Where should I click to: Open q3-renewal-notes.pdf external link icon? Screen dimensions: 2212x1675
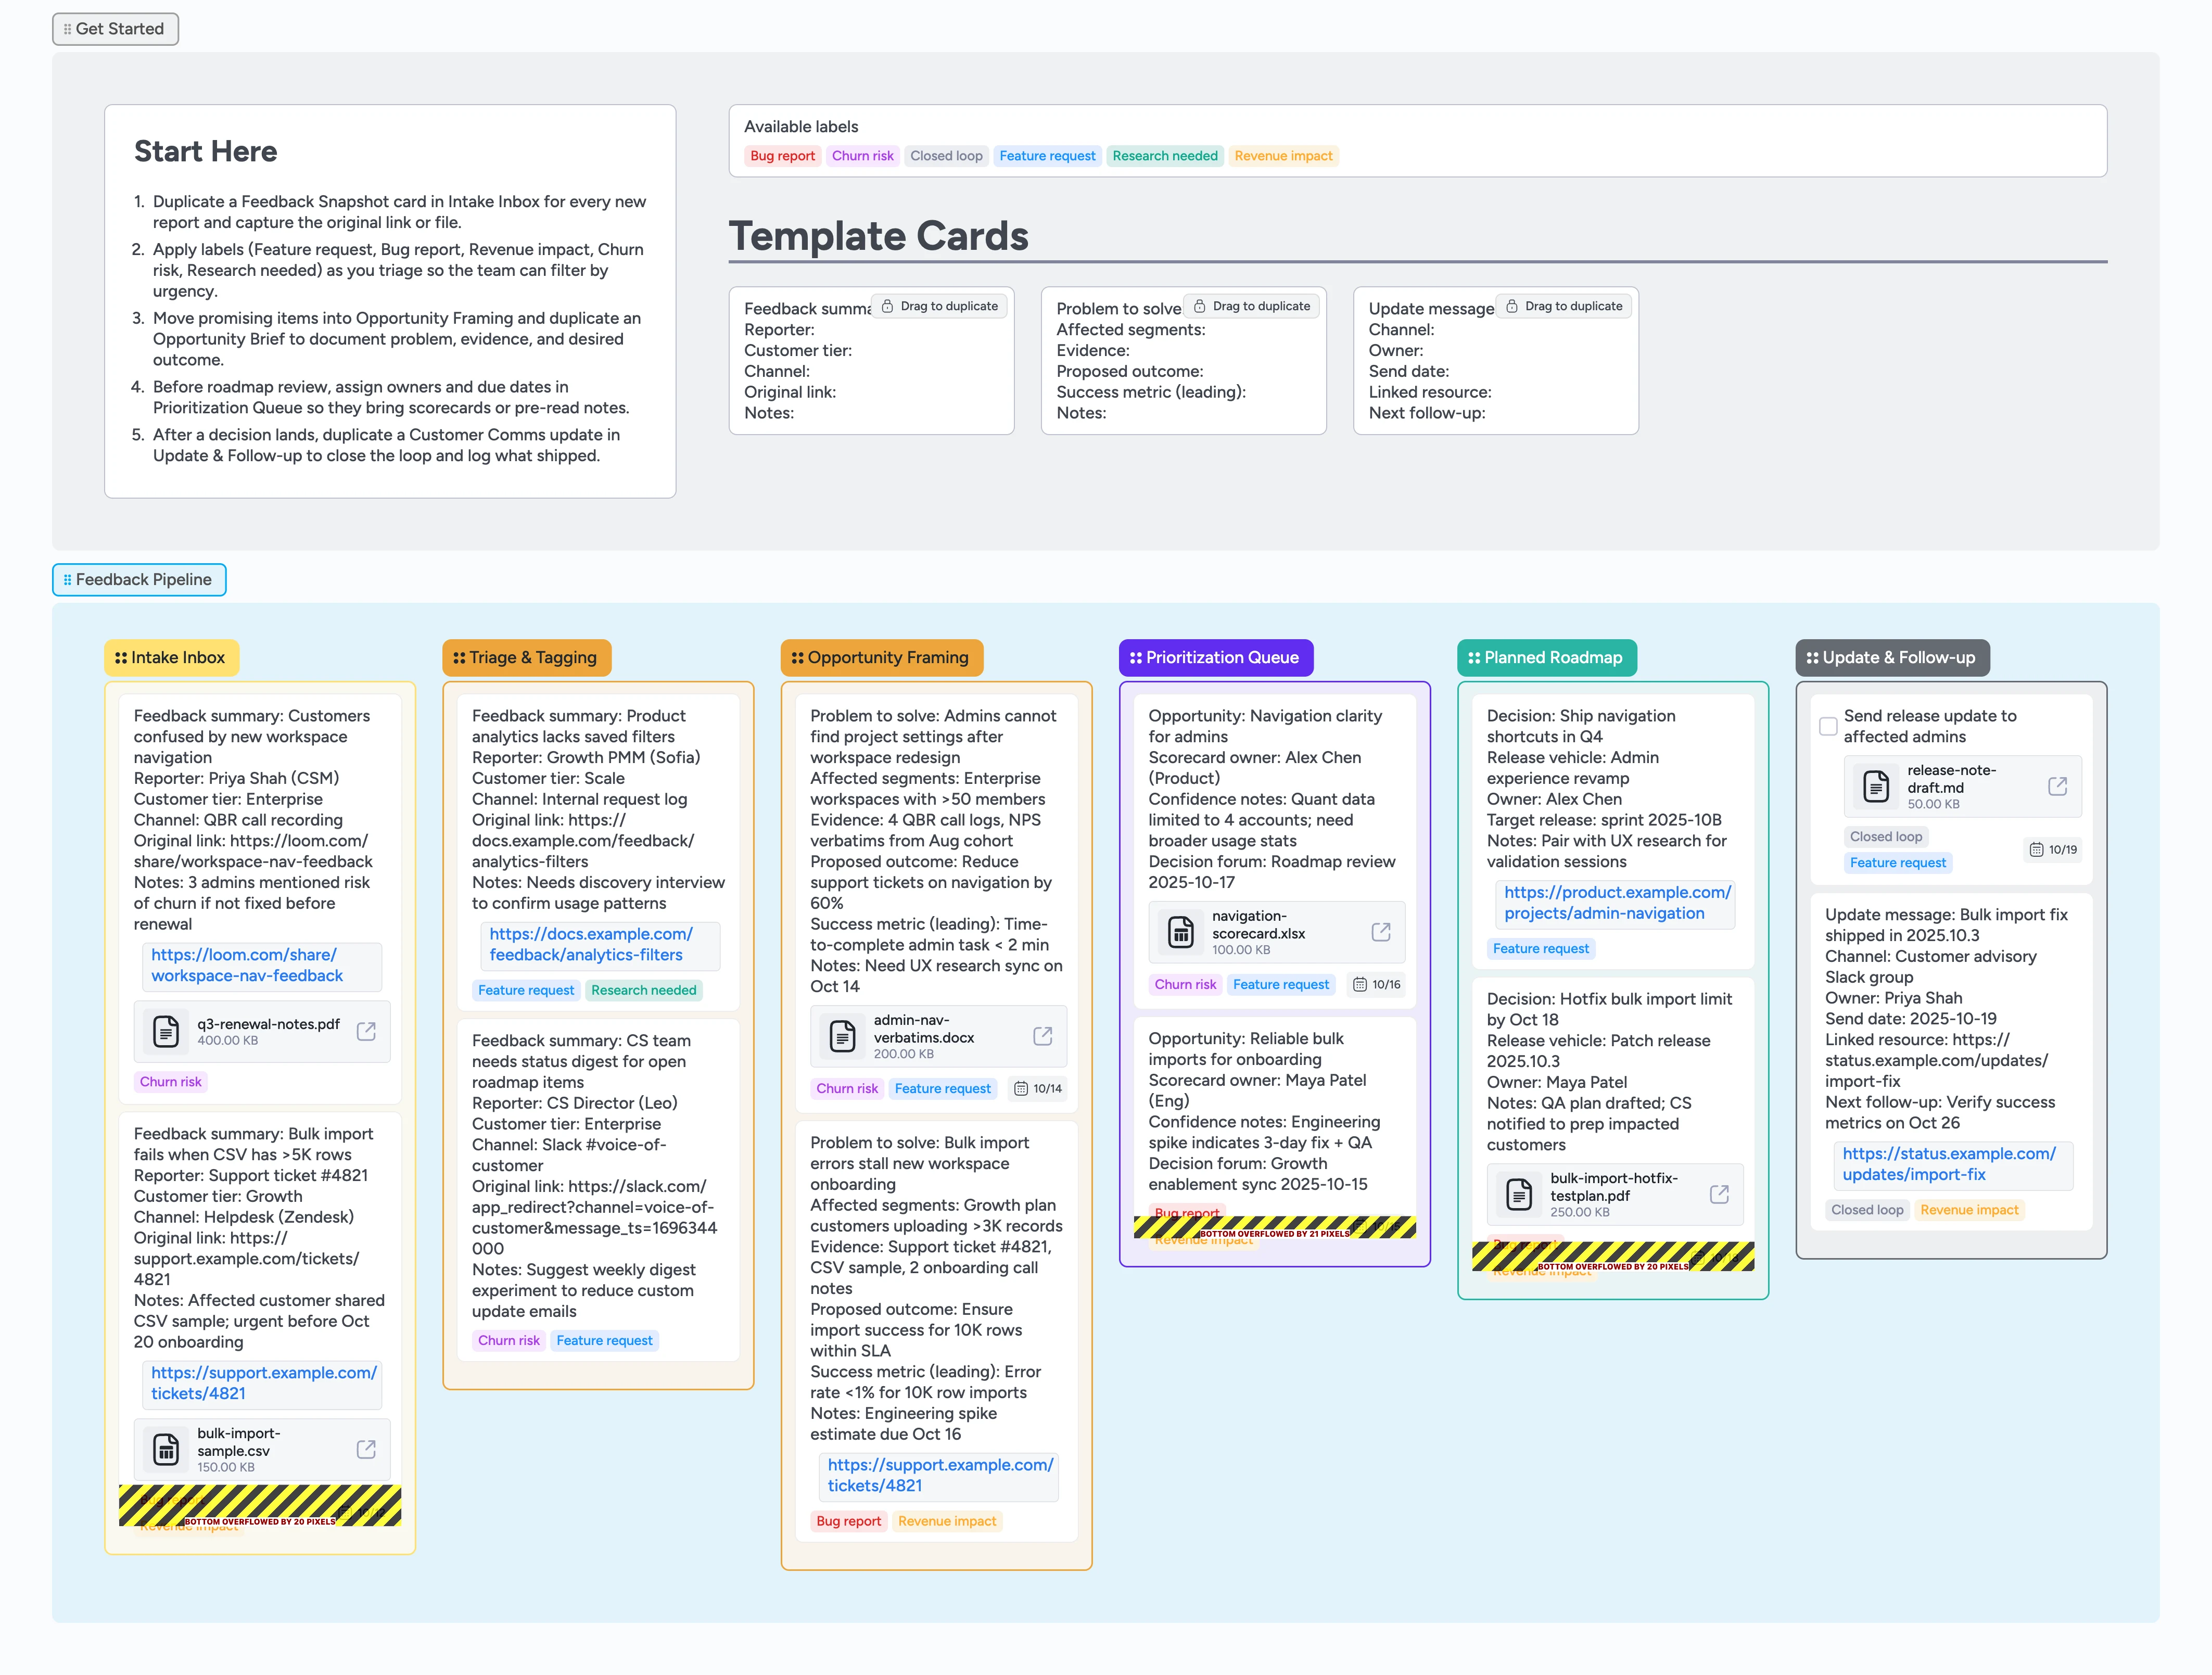pos(366,1031)
